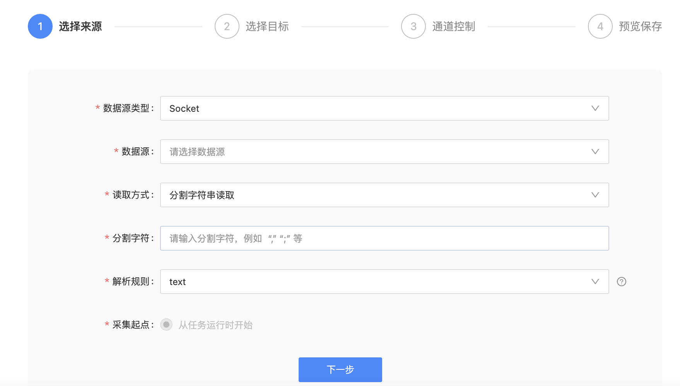This screenshot has height=386, width=680.
Task: Expand the chevron arrow of 解析规则
Action: pos(595,282)
